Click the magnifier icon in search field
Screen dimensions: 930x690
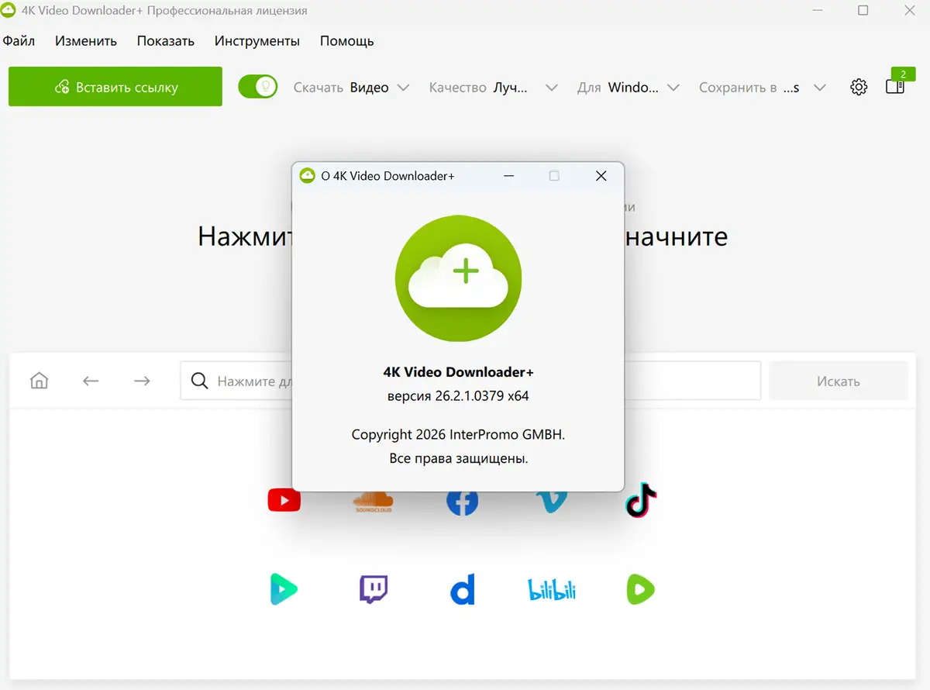point(199,381)
